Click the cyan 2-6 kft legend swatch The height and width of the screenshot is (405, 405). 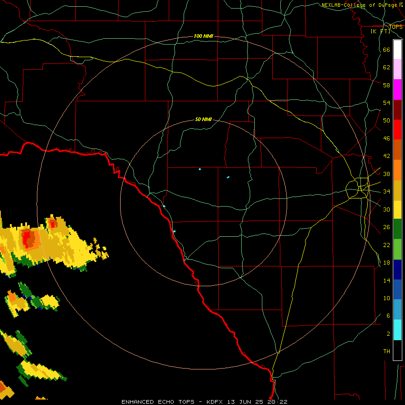pos(397,330)
